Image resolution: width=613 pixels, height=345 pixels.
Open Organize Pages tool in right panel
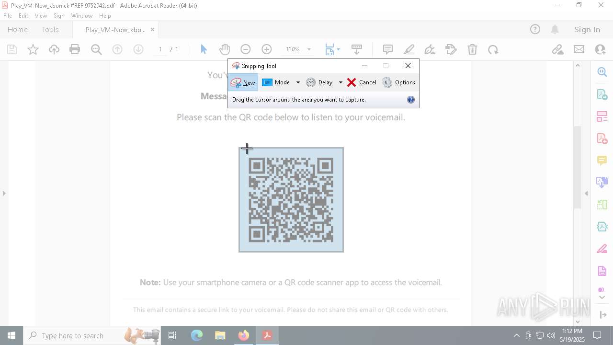[602, 116]
